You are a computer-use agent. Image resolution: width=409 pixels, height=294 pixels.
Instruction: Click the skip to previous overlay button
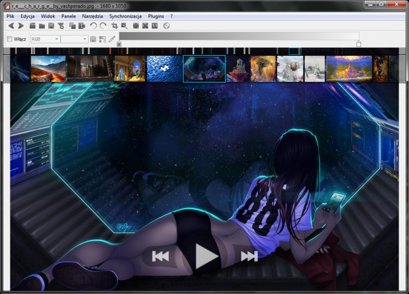click(x=160, y=256)
